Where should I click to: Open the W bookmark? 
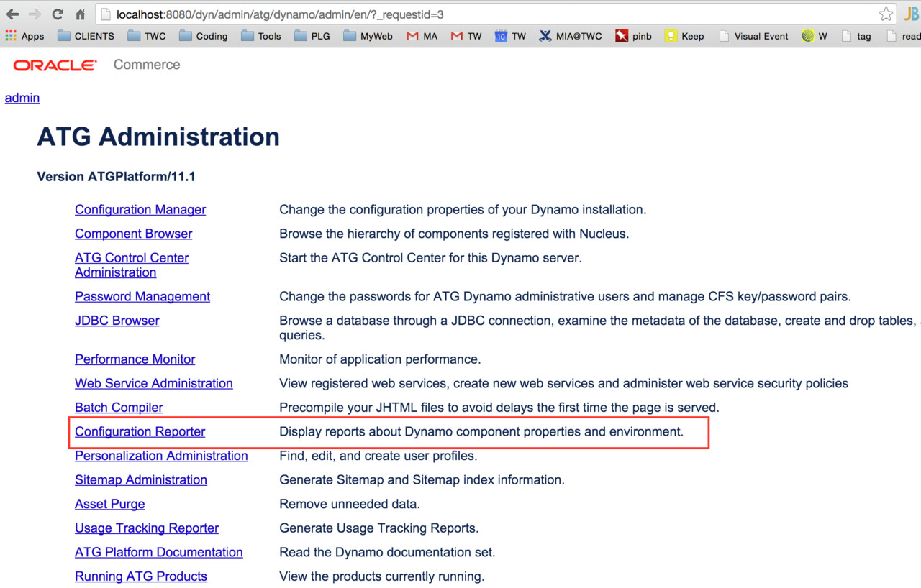click(815, 36)
